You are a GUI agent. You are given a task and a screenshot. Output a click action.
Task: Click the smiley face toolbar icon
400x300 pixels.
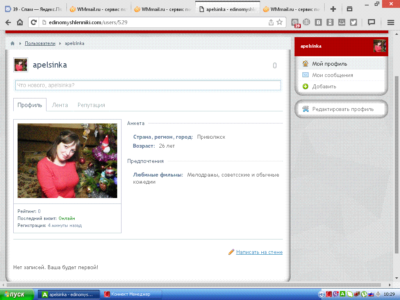click(341, 22)
